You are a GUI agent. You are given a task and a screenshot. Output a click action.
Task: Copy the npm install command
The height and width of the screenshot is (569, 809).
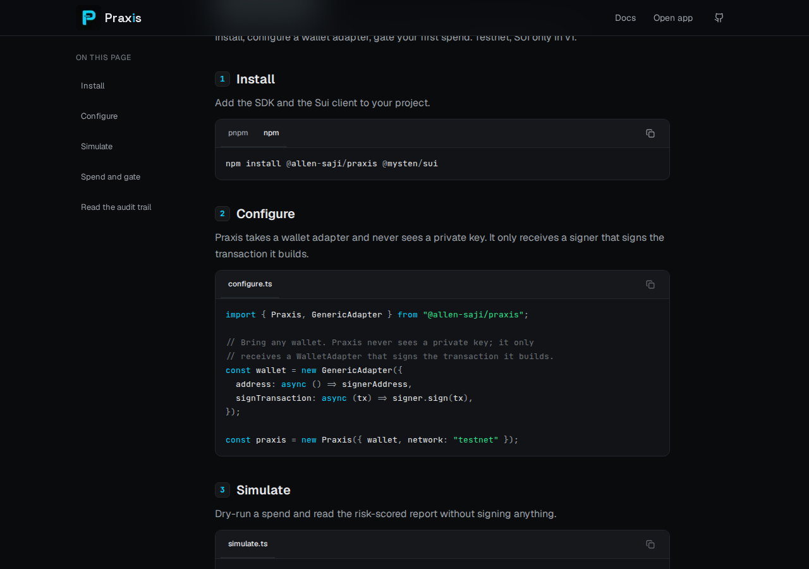point(650,133)
